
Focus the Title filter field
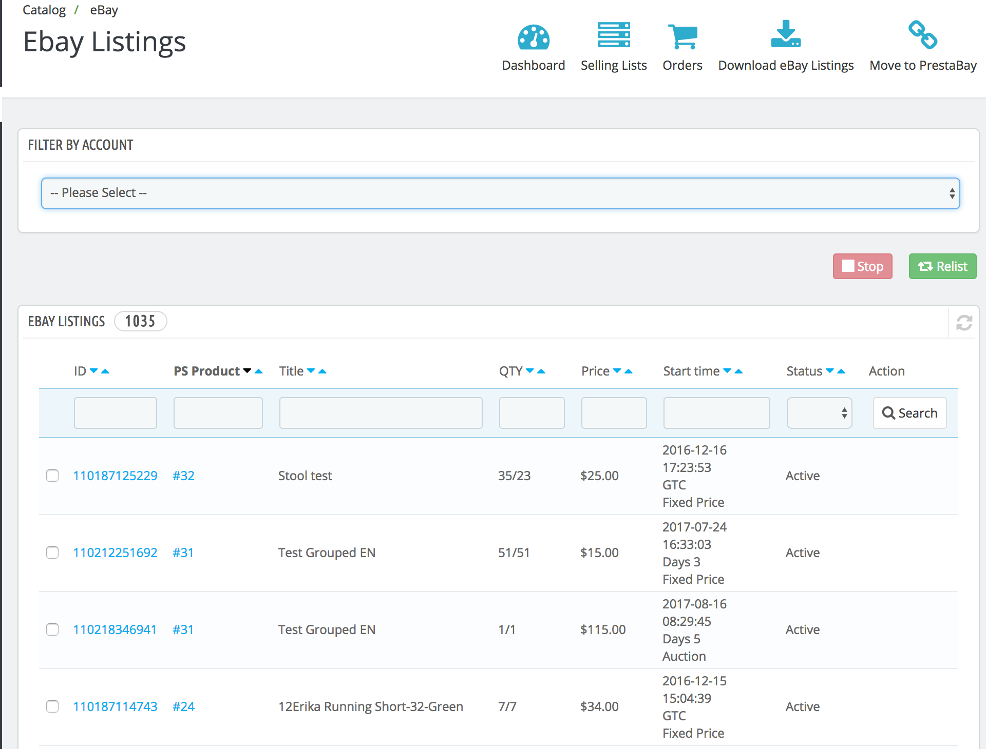pos(381,413)
